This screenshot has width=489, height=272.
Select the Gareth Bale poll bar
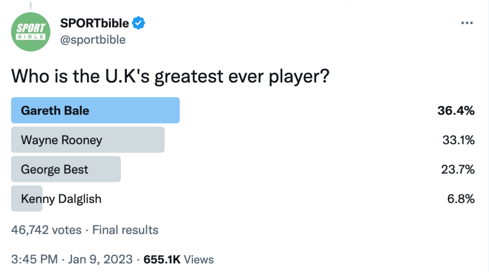click(95, 111)
